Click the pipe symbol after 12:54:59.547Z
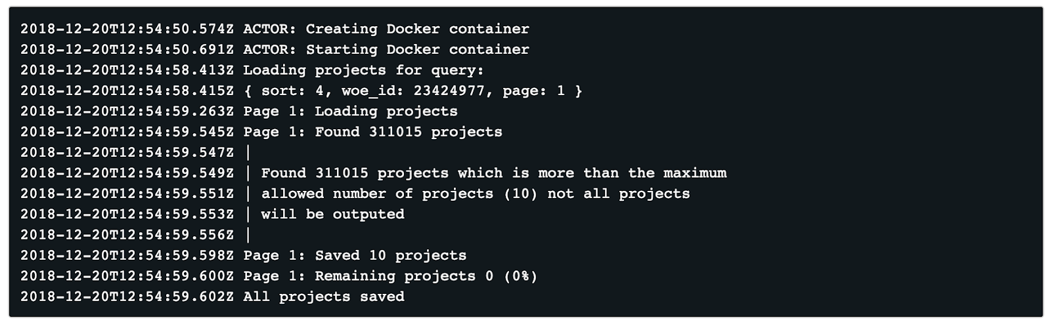This screenshot has width=1051, height=326. 248,153
